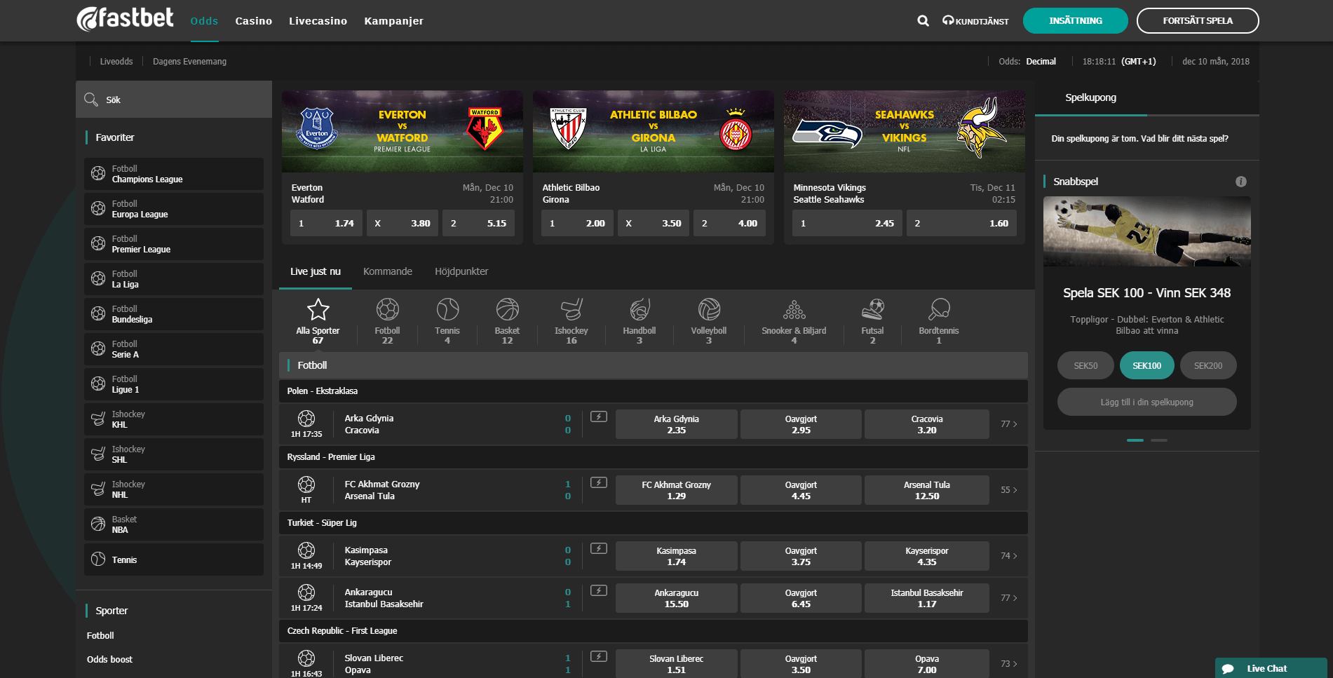Open live stats icon for Slovan Liberec match
The image size is (1333, 678).
(599, 656)
